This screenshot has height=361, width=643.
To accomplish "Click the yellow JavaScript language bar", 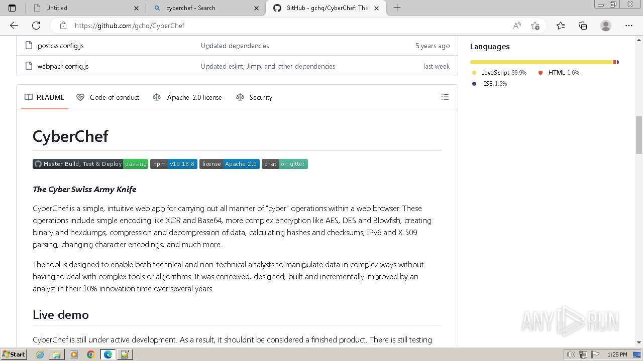I will tap(542, 62).
